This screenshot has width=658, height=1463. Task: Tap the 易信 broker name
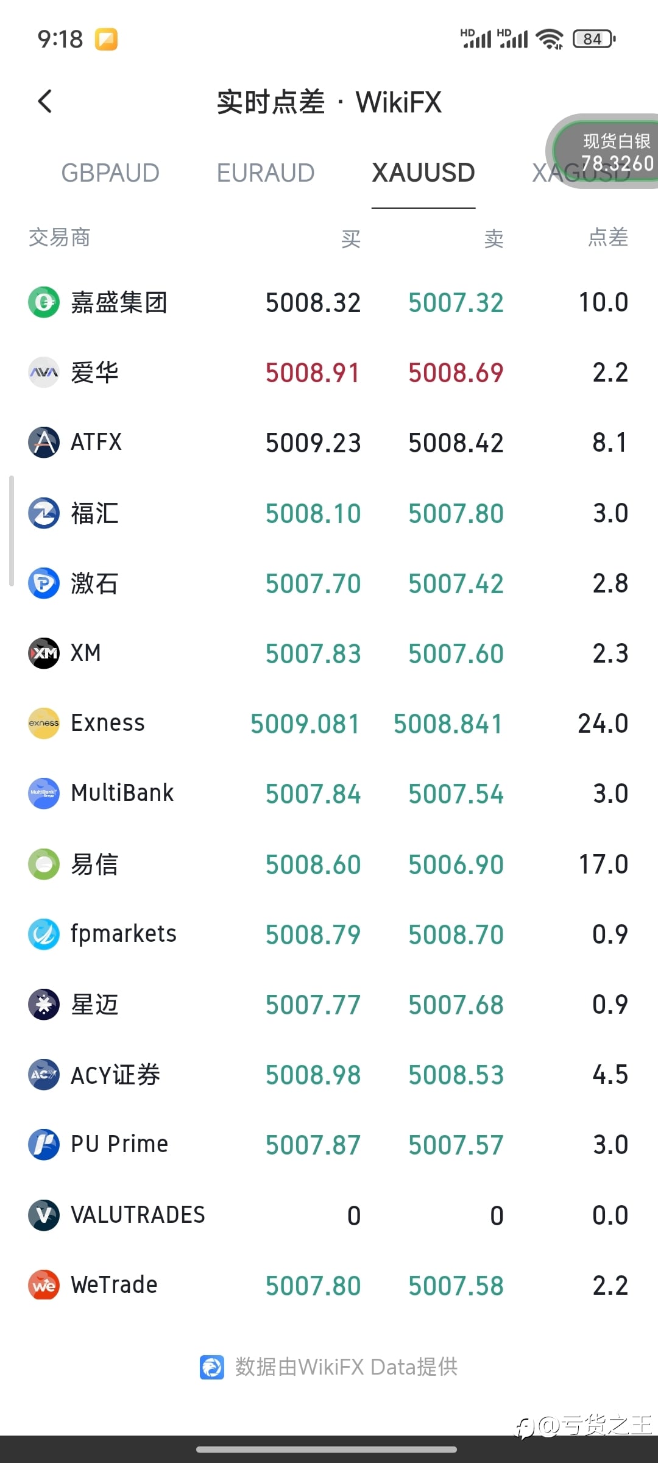pyautogui.click(x=94, y=864)
